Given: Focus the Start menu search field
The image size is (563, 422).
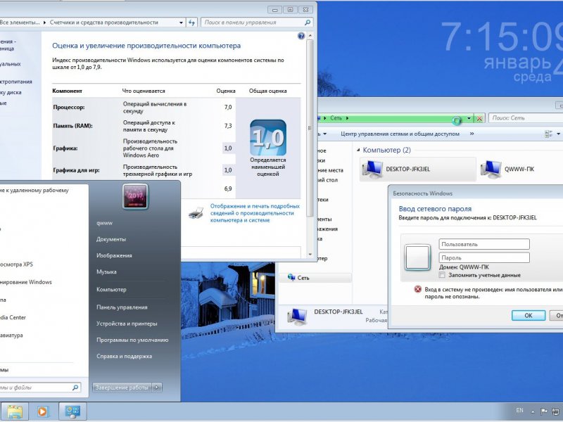Looking at the screenshot, I should (x=39, y=388).
